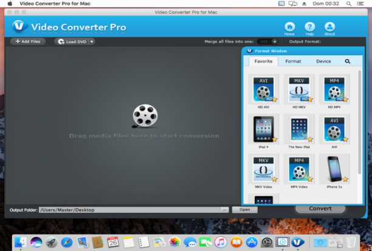Image resolution: width=372 pixels, height=251 pixels.
Task: Click the search magnifier in Format Window
Action: pos(347,61)
